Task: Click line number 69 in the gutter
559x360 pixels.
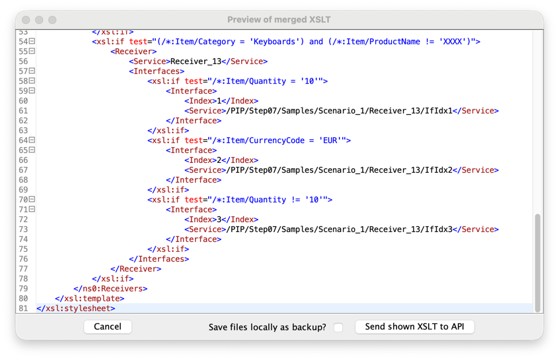Action: (x=24, y=190)
